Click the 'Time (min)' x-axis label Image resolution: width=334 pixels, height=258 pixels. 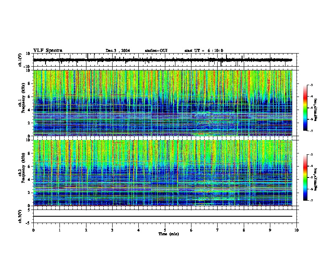coord(169,234)
